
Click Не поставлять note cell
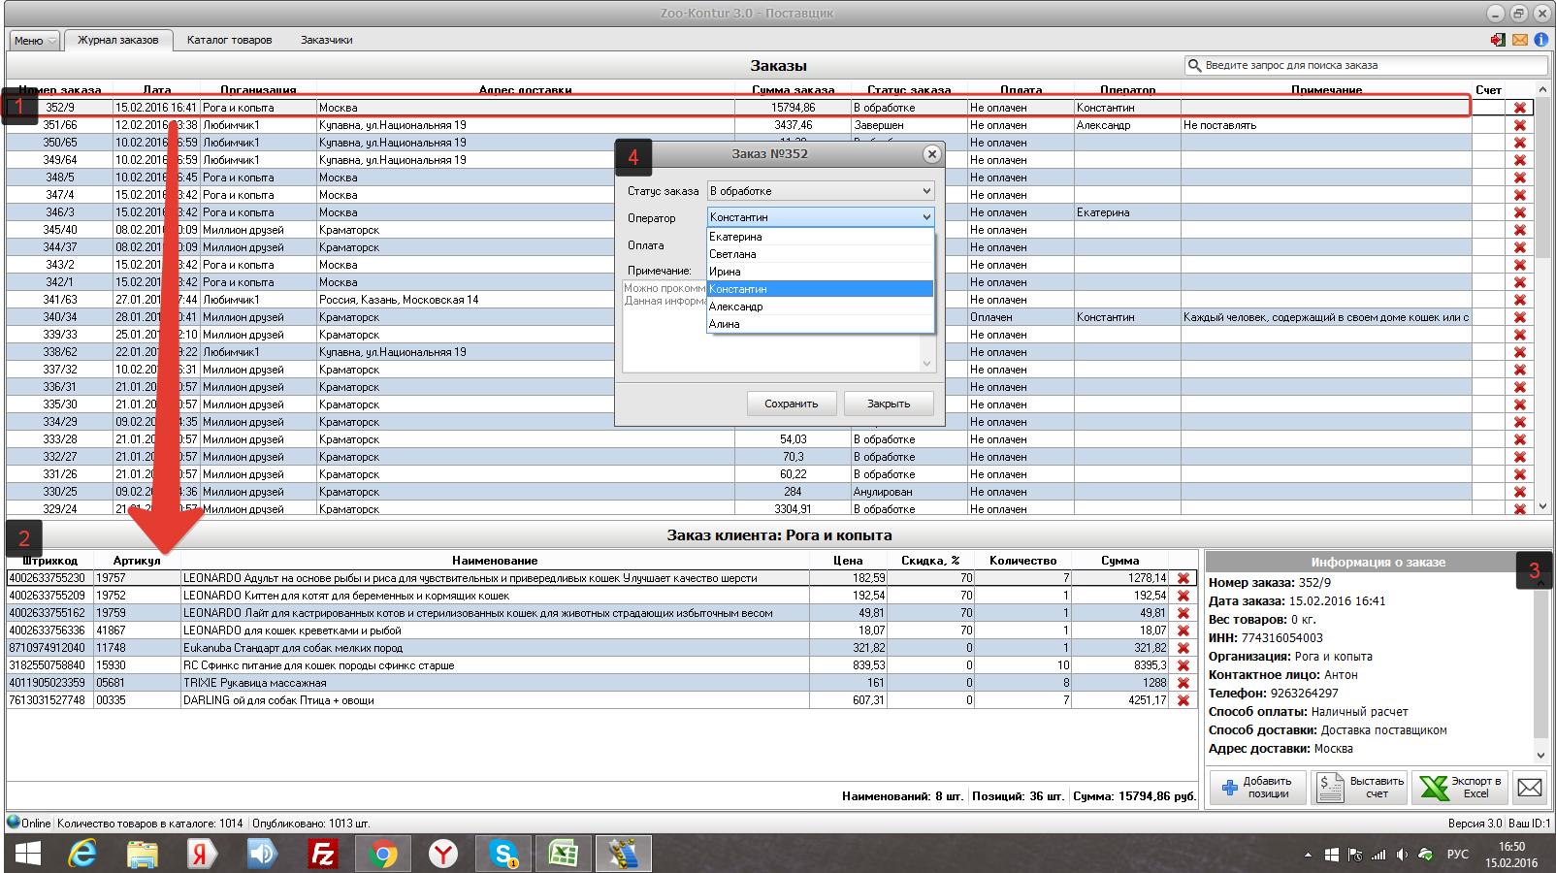(1326, 125)
